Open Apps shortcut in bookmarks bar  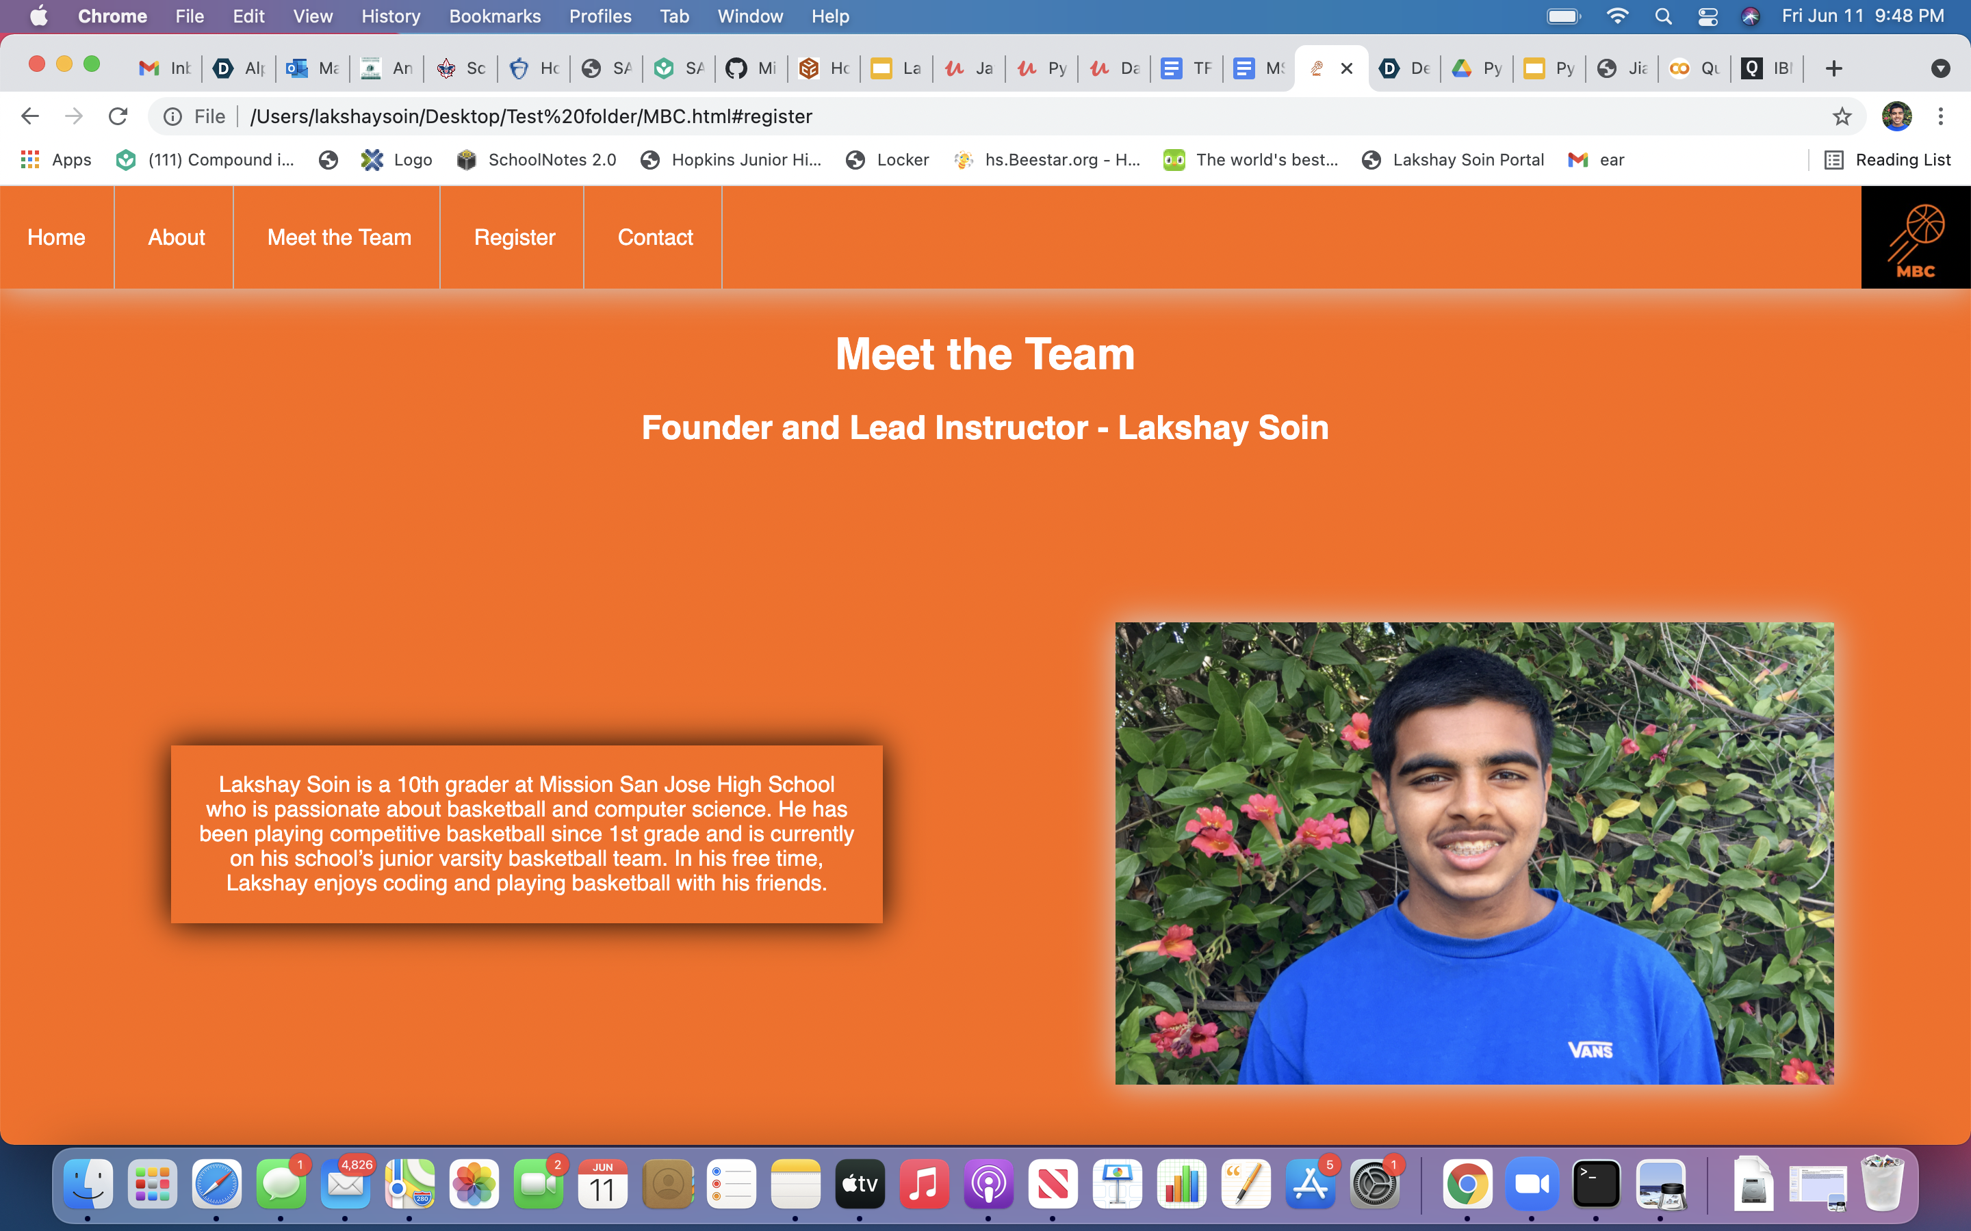55,159
